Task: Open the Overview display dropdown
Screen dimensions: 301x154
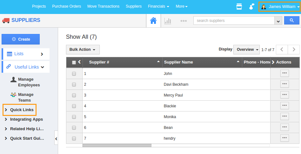Action: coord(246,50)
